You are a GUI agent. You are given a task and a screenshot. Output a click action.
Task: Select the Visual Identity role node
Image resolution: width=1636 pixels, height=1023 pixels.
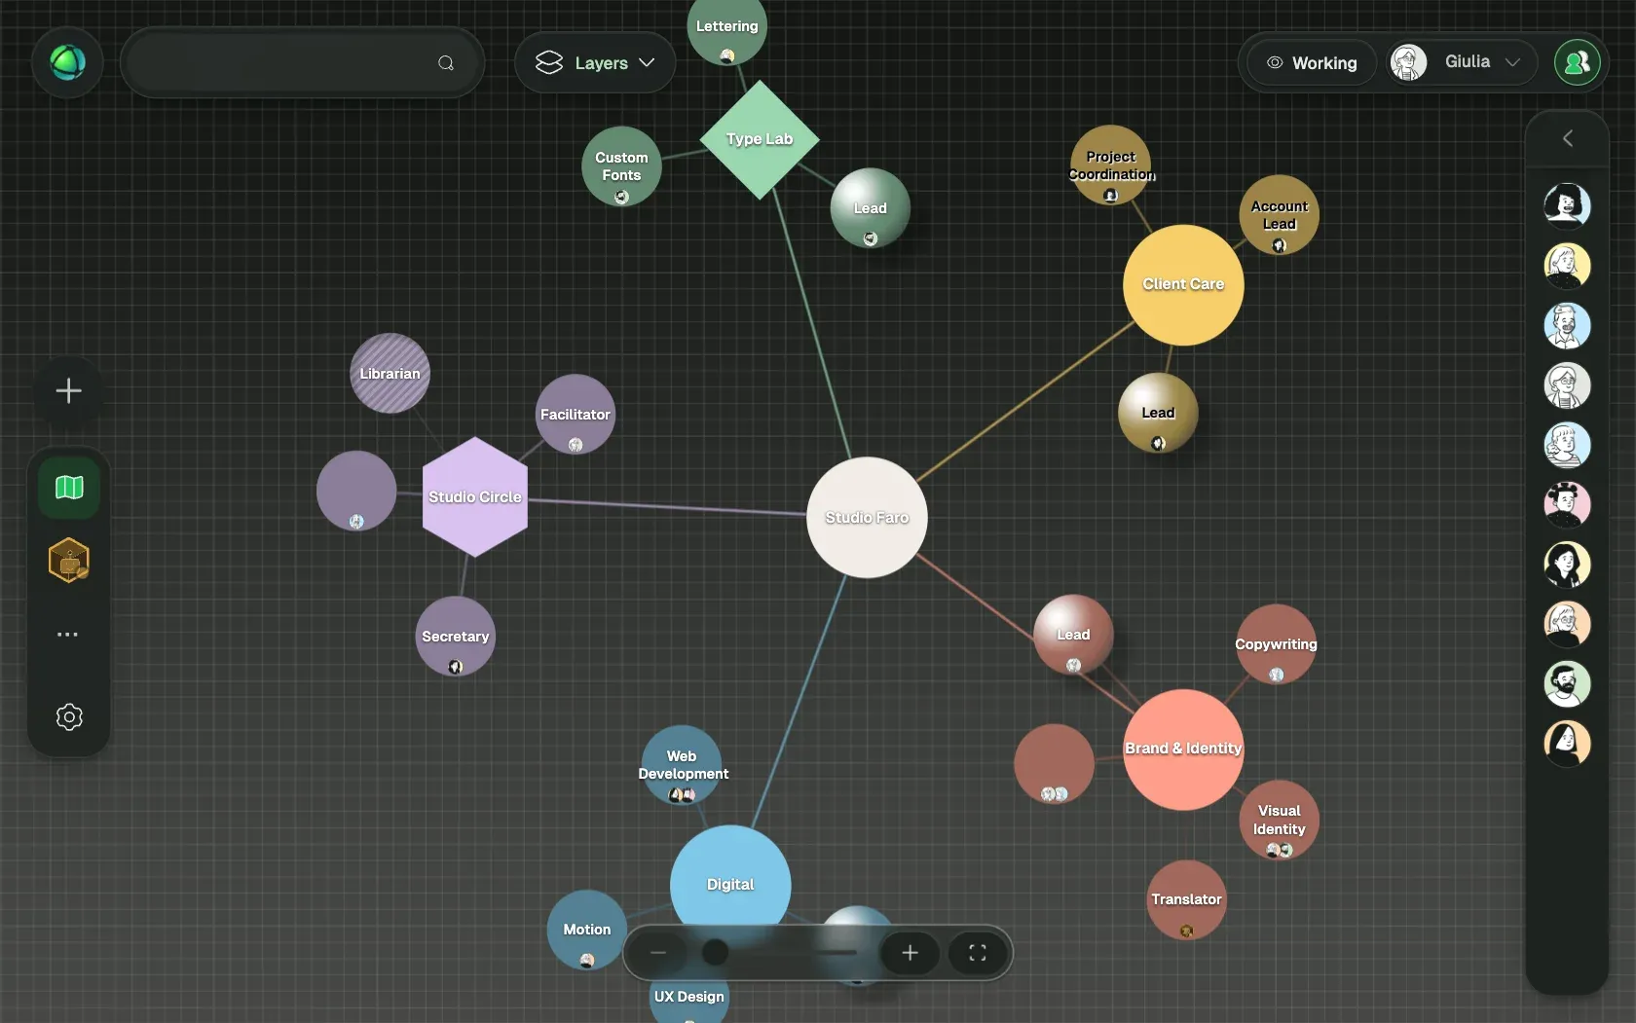tap(1279, 820)
